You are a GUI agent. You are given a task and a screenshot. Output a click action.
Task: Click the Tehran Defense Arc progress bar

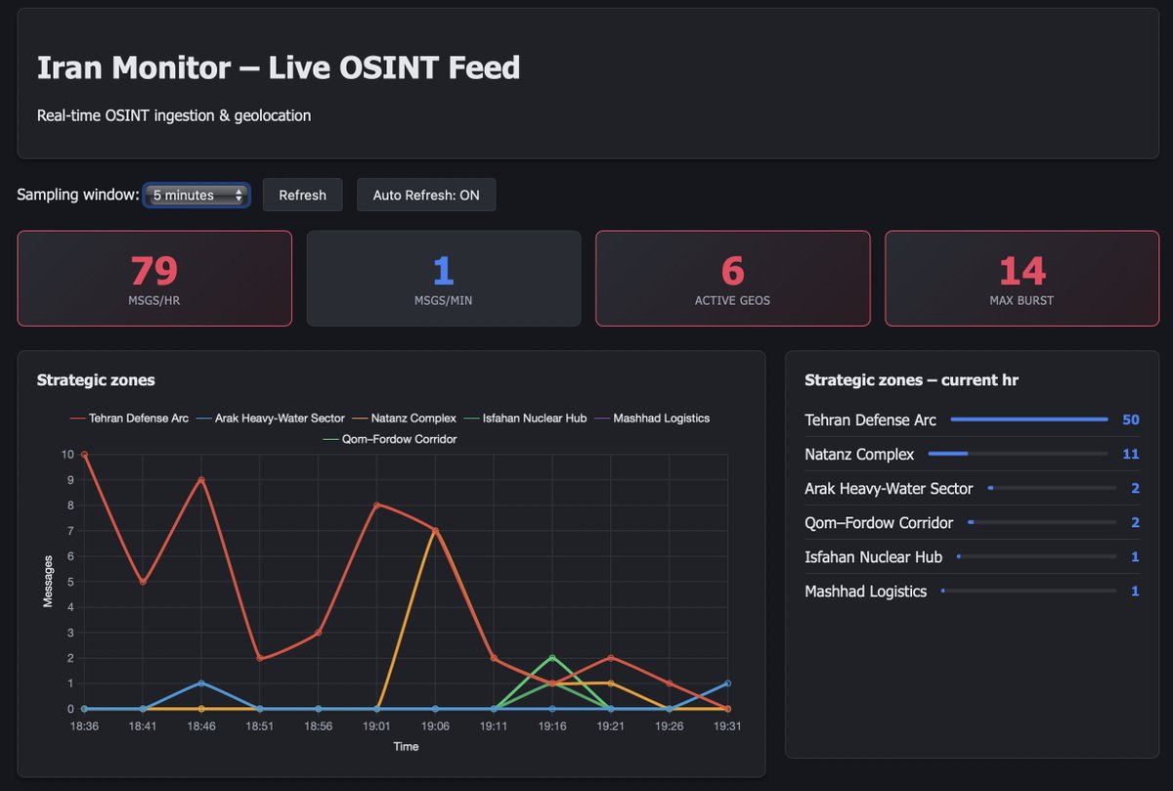1029,419
